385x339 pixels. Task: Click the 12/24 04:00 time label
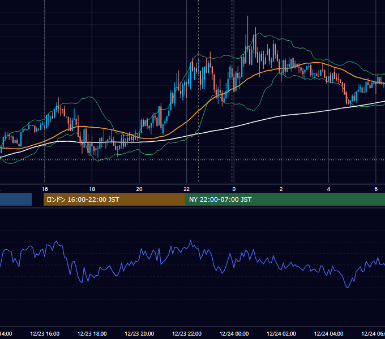[x=329, y=333]
